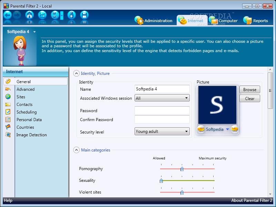Image resolution: width=276 pixels, height=207 pixels.
Task: Collapse the Identity, Picture section
Action: (x=76, y=73)
